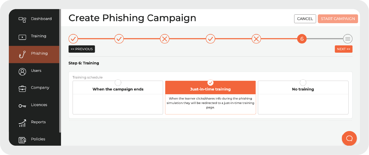369x155 pixels.
Task: Open the third step marked with X
Action: pos(165,39)
